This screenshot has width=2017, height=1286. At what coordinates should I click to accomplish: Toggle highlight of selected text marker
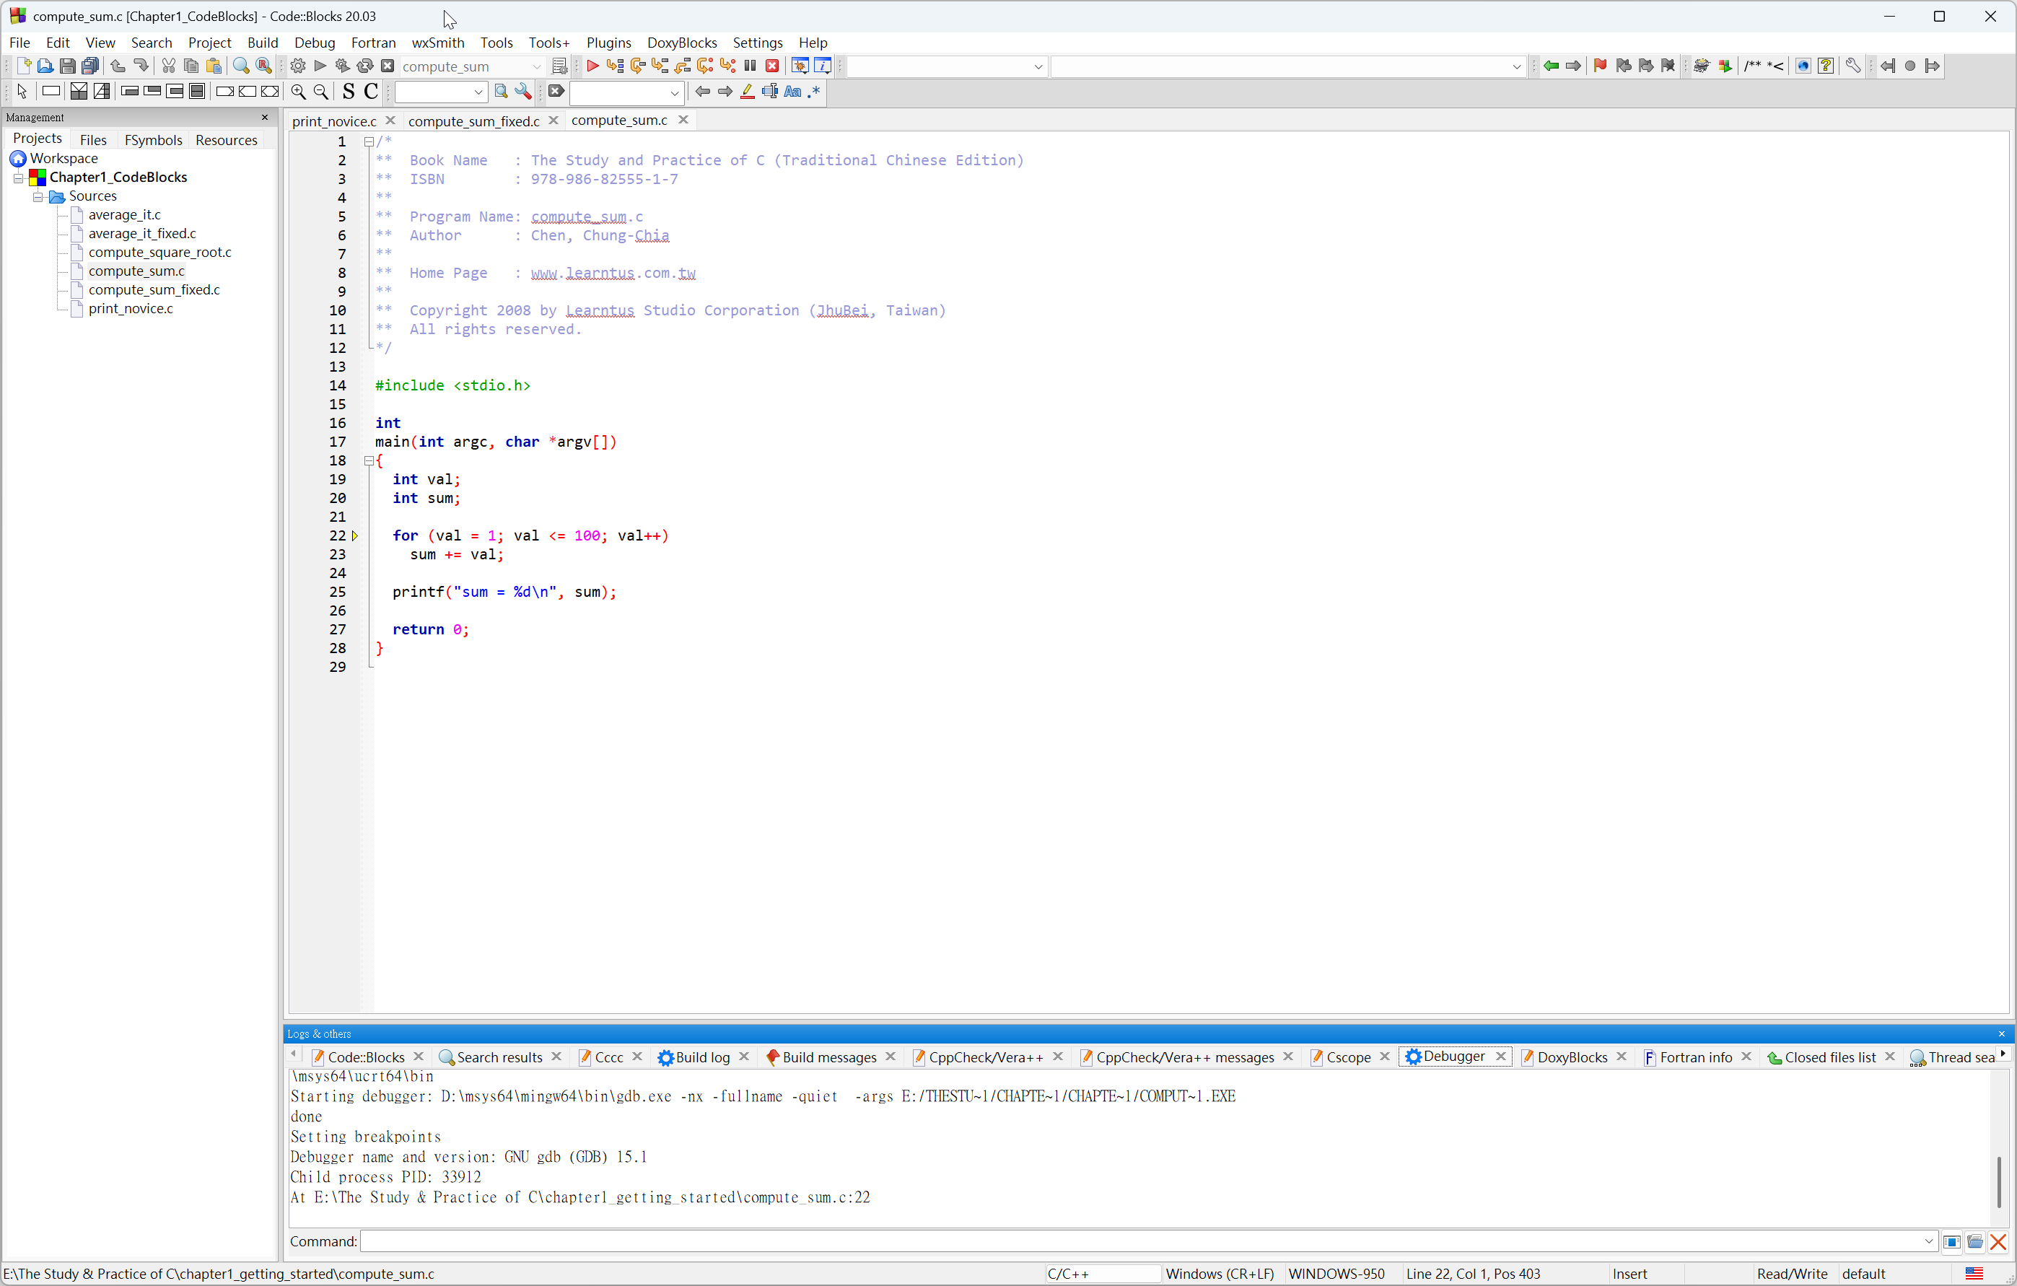747,92
